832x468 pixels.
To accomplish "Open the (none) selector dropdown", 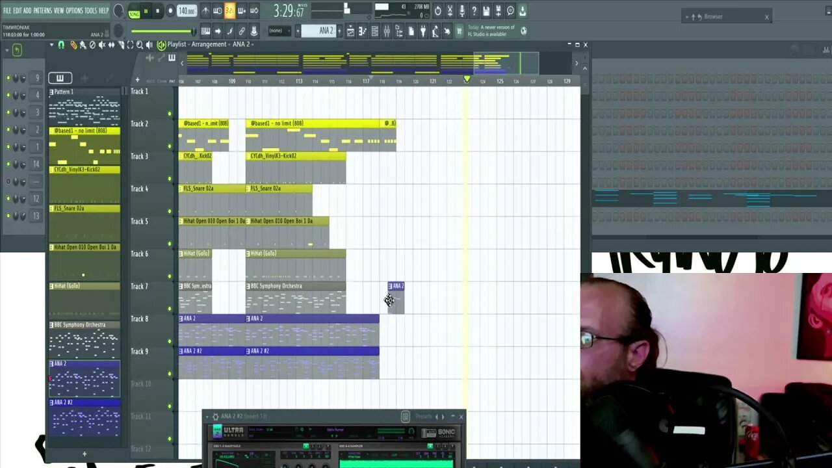I will tap(280, 31).
